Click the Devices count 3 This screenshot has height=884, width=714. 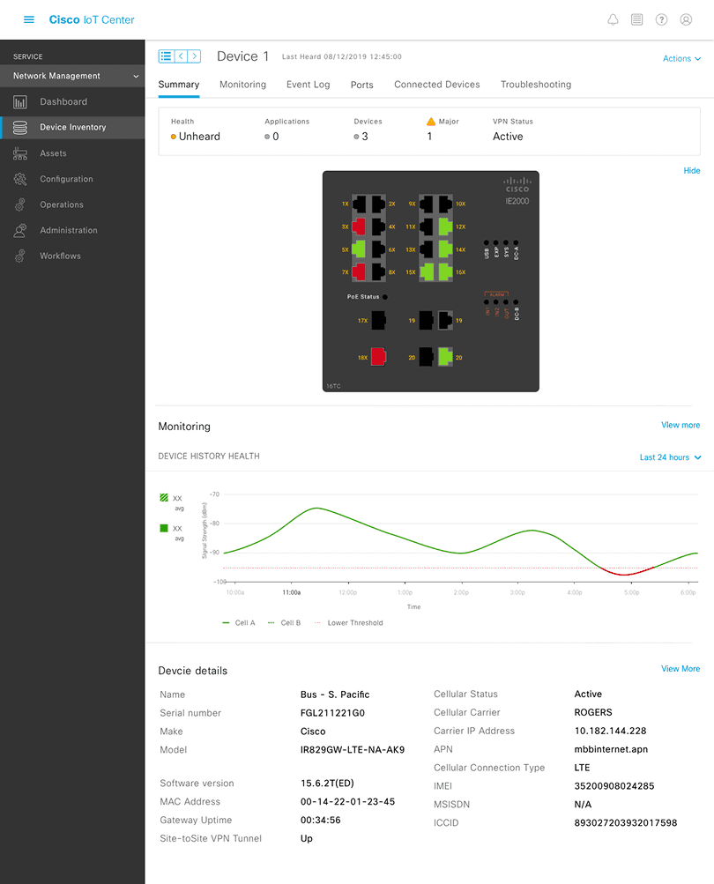361,137
